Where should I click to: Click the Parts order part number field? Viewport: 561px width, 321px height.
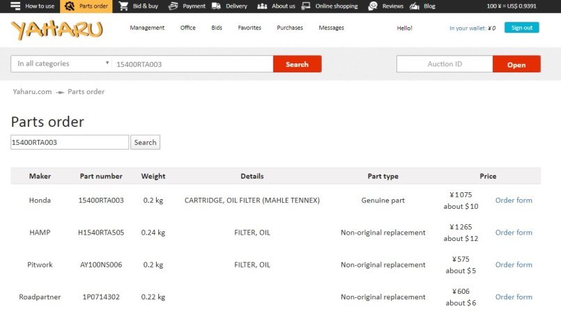(x=70, y=142)
